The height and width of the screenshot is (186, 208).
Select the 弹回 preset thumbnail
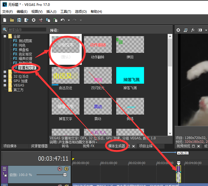pos(130,45)
